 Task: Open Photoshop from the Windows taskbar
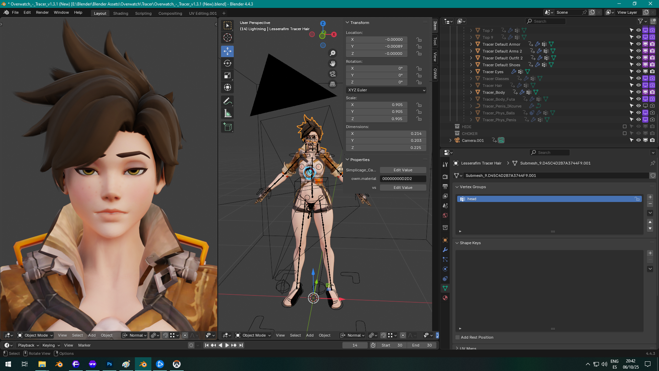(109, 364)
